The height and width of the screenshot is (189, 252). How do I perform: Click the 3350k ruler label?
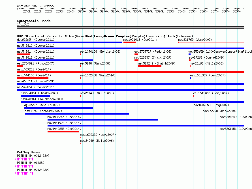(193, 11)
